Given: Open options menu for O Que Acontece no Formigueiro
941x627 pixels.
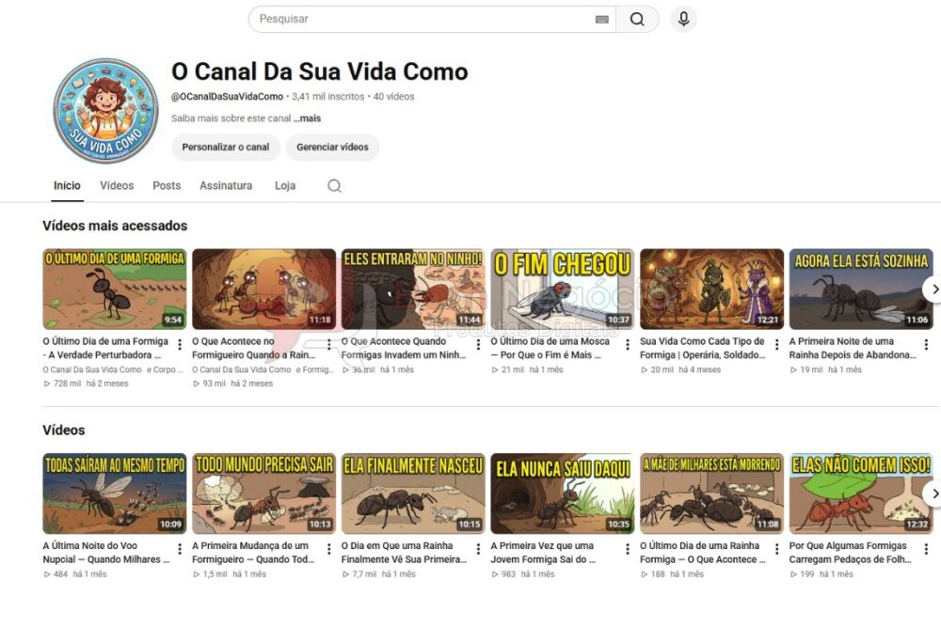Looking at the screenshot, I should click(328, 345).
